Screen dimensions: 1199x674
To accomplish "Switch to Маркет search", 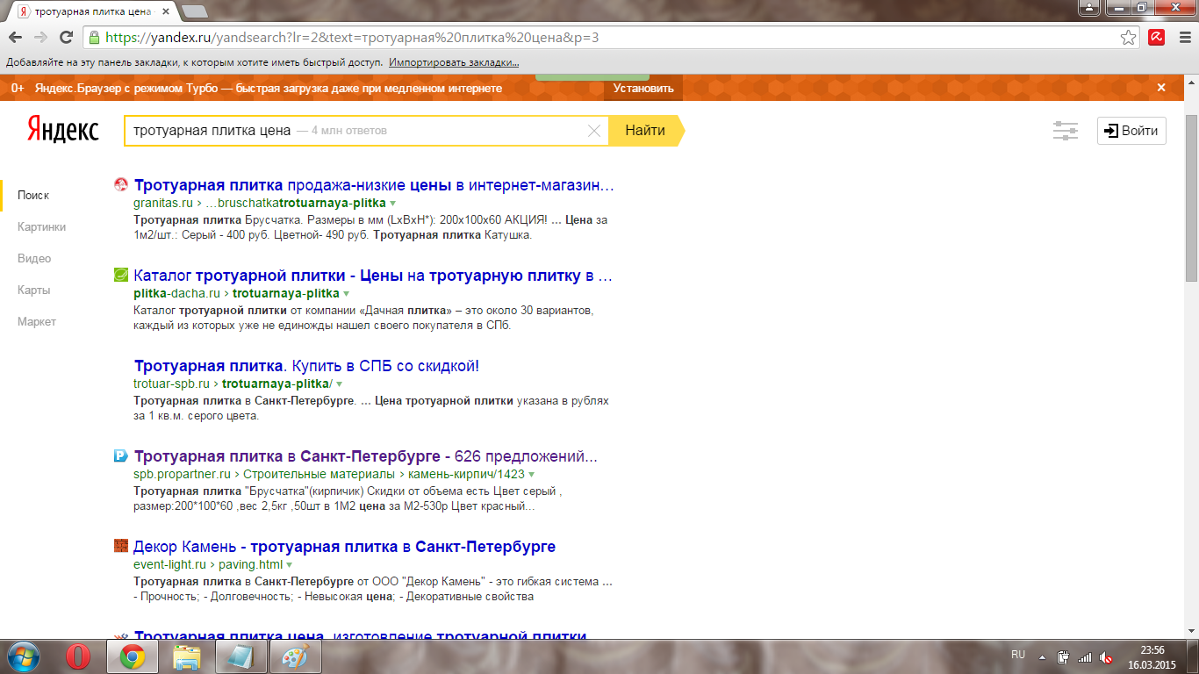I will coord(37,321).
